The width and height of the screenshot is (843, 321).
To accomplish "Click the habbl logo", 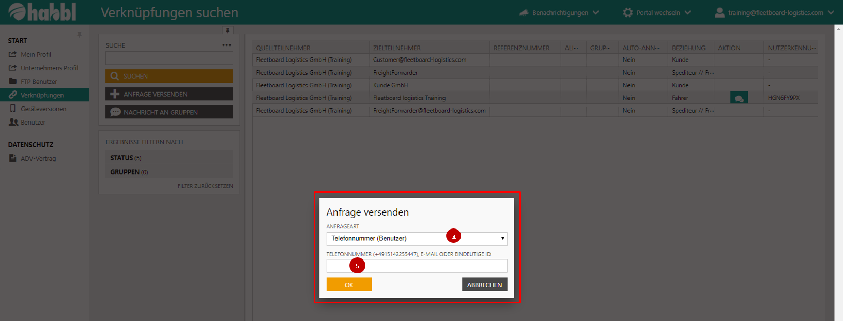I will coord(42,12).
